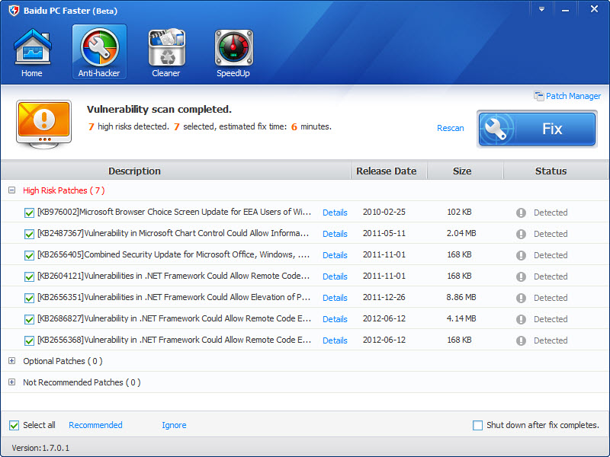Close the Baidu PC Faster window
This screenshot has height=457, width=610.
coord(594,9)
